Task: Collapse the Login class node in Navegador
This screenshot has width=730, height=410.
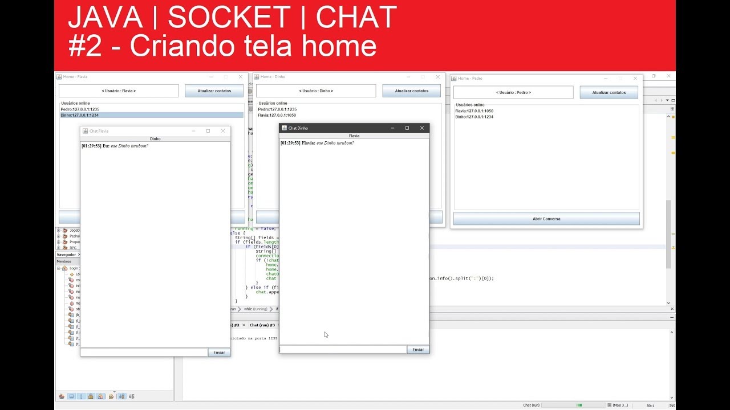Action: pyautogui.click(x=58, y=268)
